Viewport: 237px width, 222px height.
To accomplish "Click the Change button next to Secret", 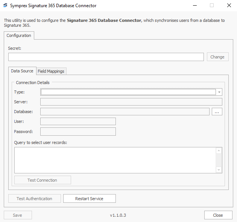I will [x=218, y=57].
